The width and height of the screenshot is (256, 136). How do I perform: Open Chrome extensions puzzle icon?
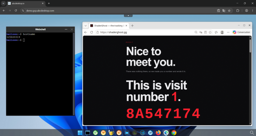pyautogui.click(x=238, y=10)
